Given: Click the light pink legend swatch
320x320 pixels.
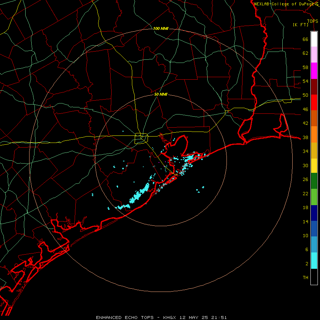Looking at the screenshot, I should 314,55.
